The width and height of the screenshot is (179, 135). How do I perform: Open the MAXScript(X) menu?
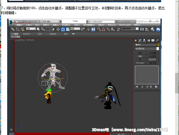[125, 25]
